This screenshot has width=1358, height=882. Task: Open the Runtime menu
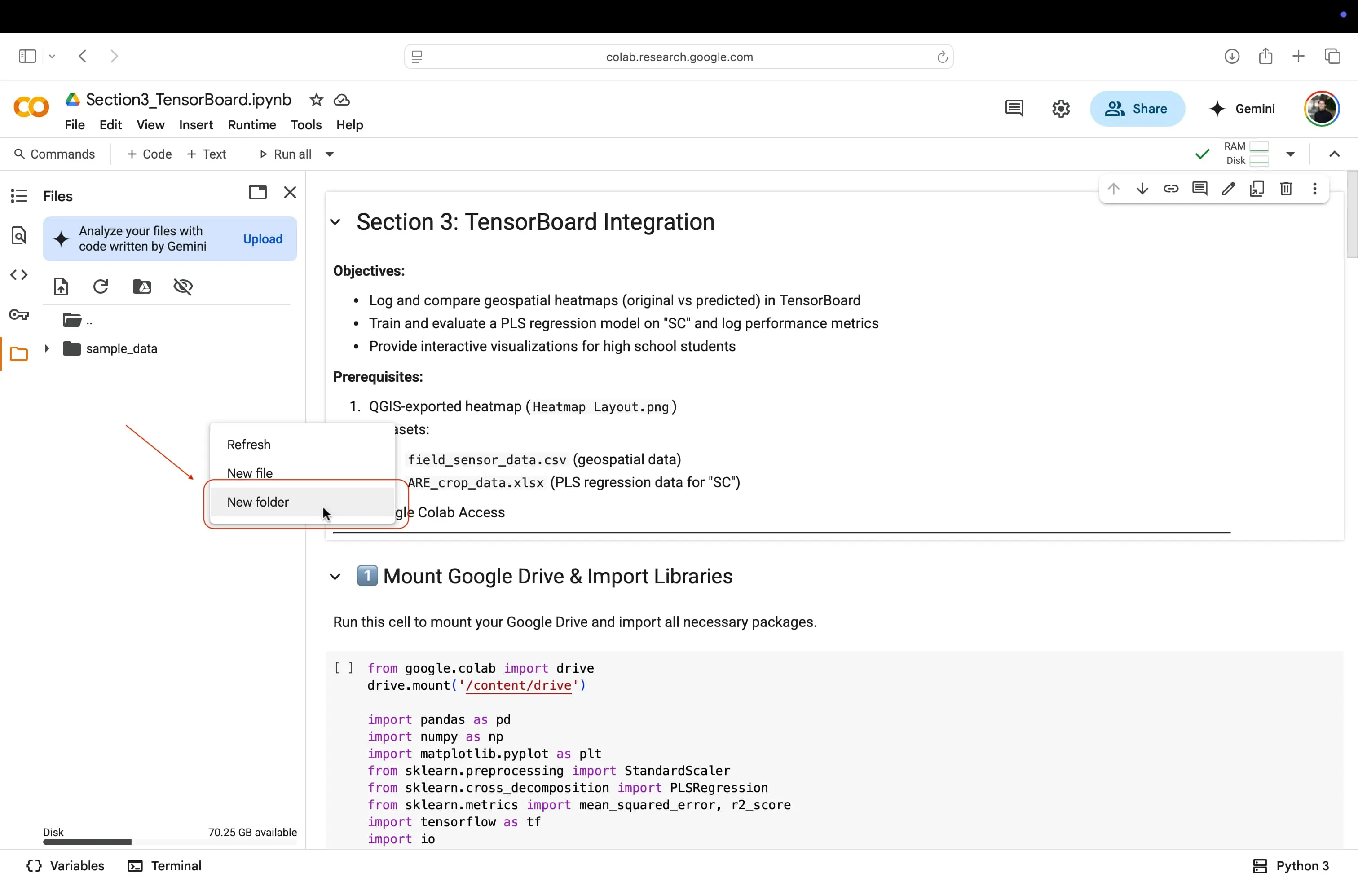point(252,125)
